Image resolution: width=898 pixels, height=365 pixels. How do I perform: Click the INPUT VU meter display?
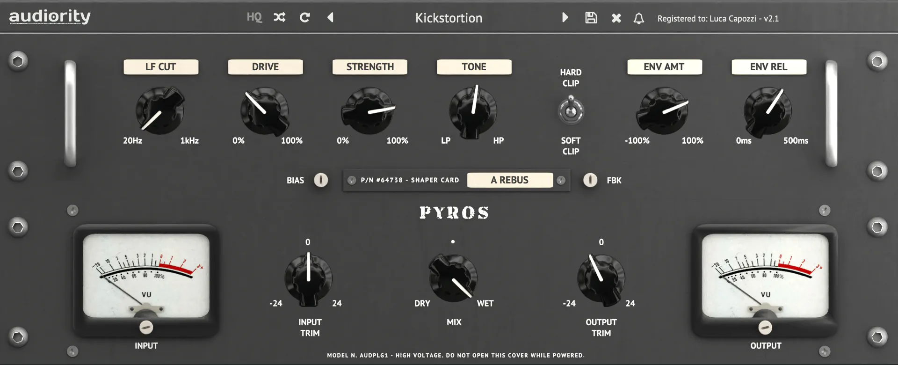click(x=146, y=276)
